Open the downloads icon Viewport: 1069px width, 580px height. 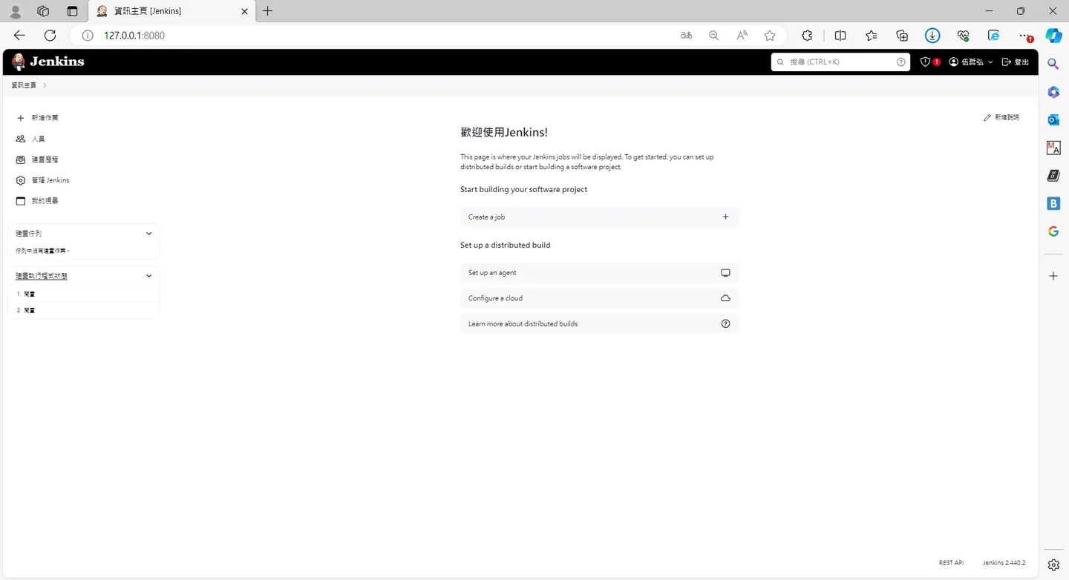(x=932, y=36)
